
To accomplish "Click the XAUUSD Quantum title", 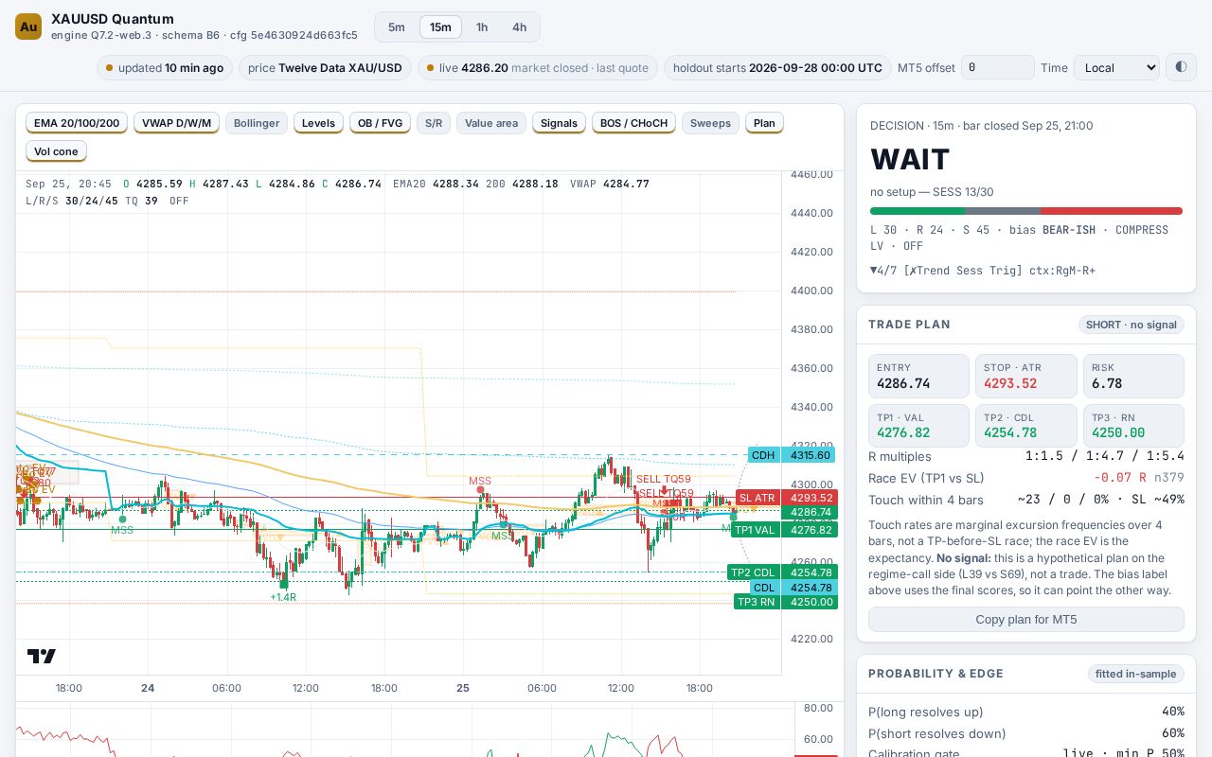I will click(x=113, y=19).
